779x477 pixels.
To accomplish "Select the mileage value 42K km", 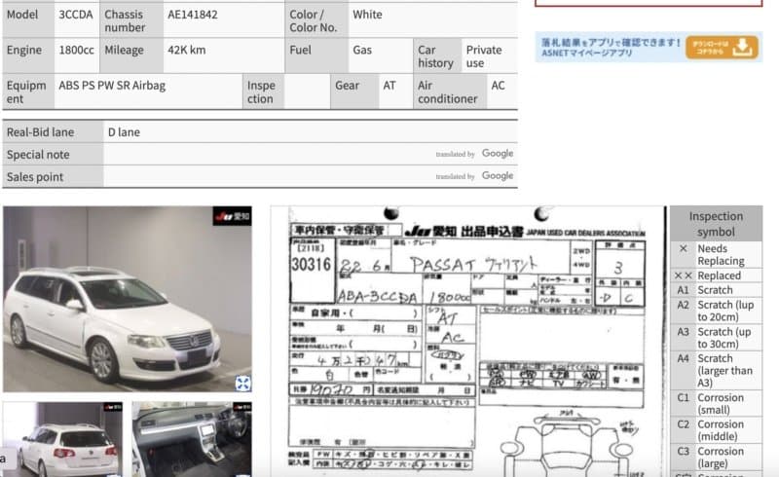I will [186, 50].
